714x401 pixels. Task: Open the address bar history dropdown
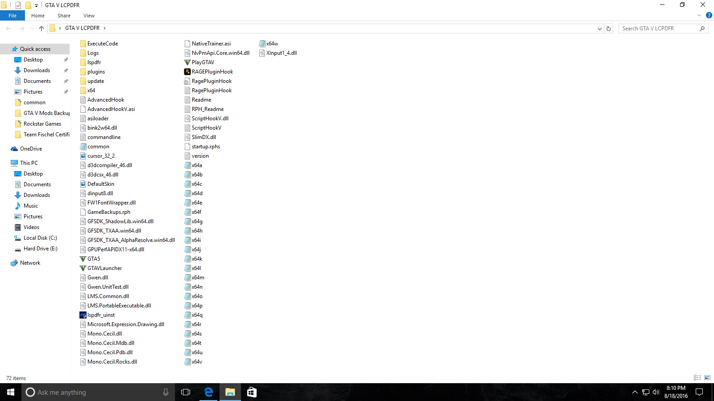[x=599, y=29]
